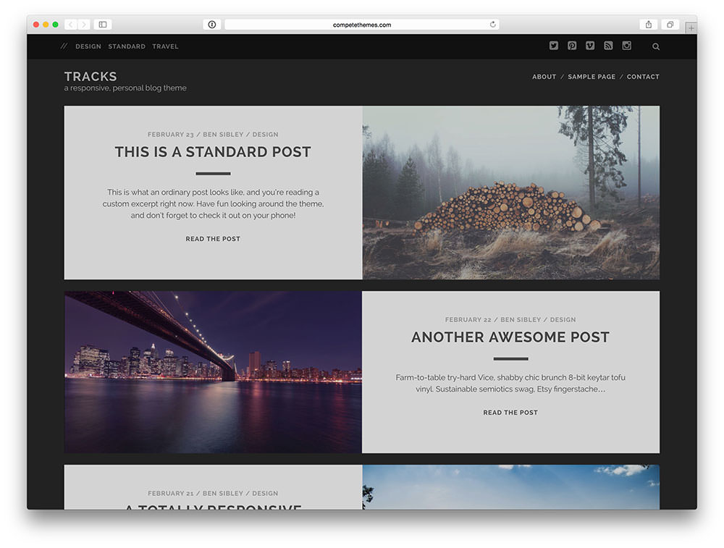This screenshot has width=724, height=548.
Task: Open the blue sky post image
Action: coord(510,487)
